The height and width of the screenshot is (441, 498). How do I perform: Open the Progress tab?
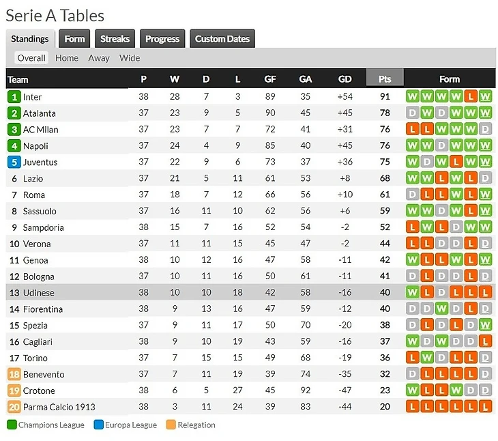pos(162,39)
